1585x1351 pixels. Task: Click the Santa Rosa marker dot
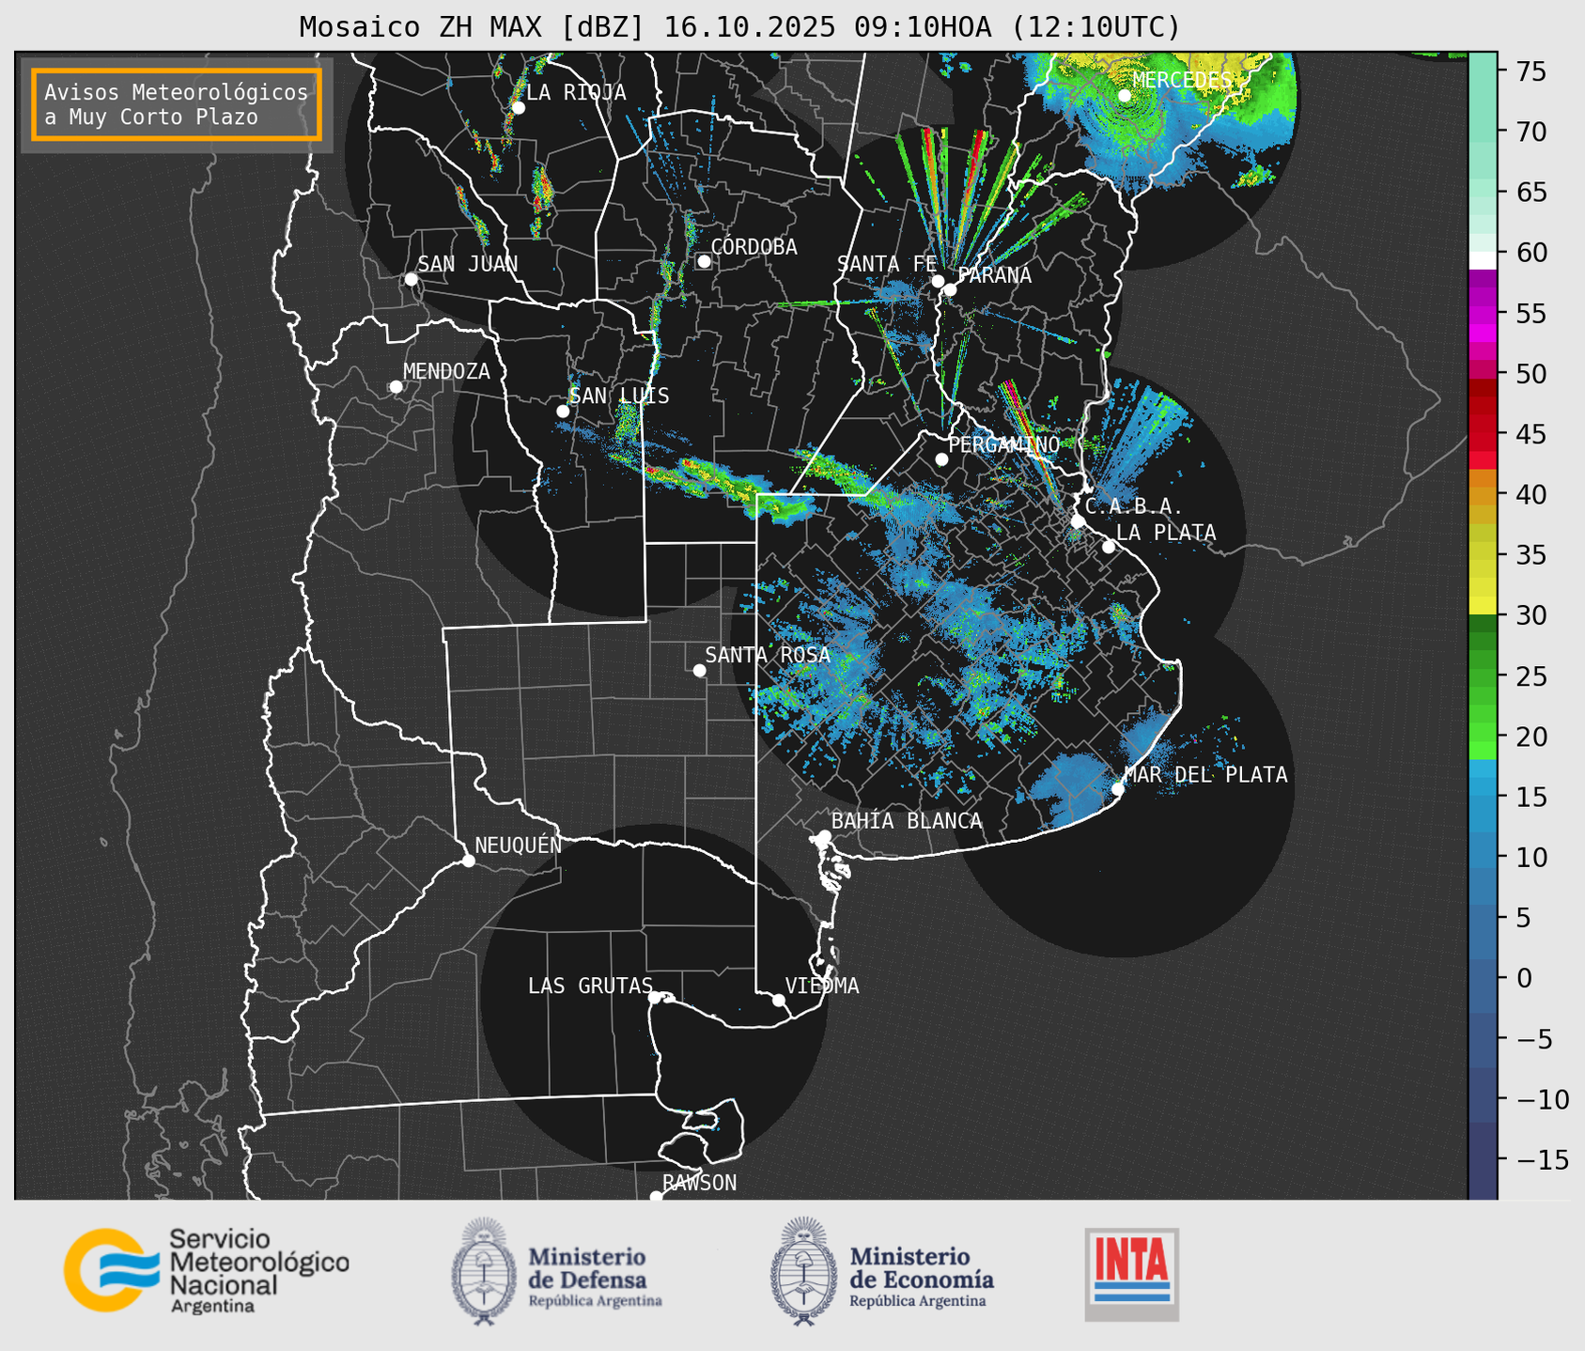pyautogui.click(x=699, y=670)
